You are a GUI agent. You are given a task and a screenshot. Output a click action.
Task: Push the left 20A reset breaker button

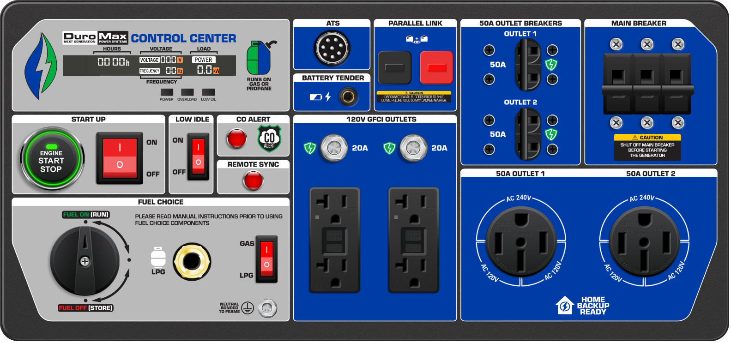point(334,148)
